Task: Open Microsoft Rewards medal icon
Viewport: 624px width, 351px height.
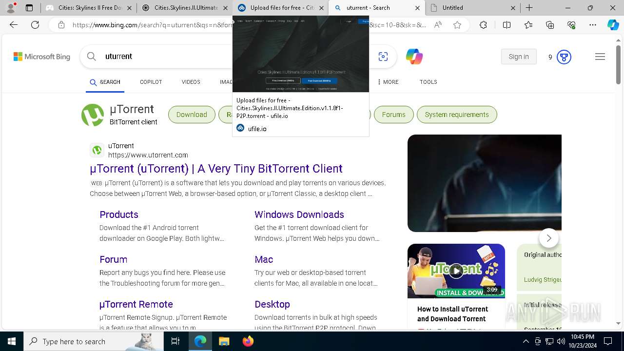Action: [564, 57]
